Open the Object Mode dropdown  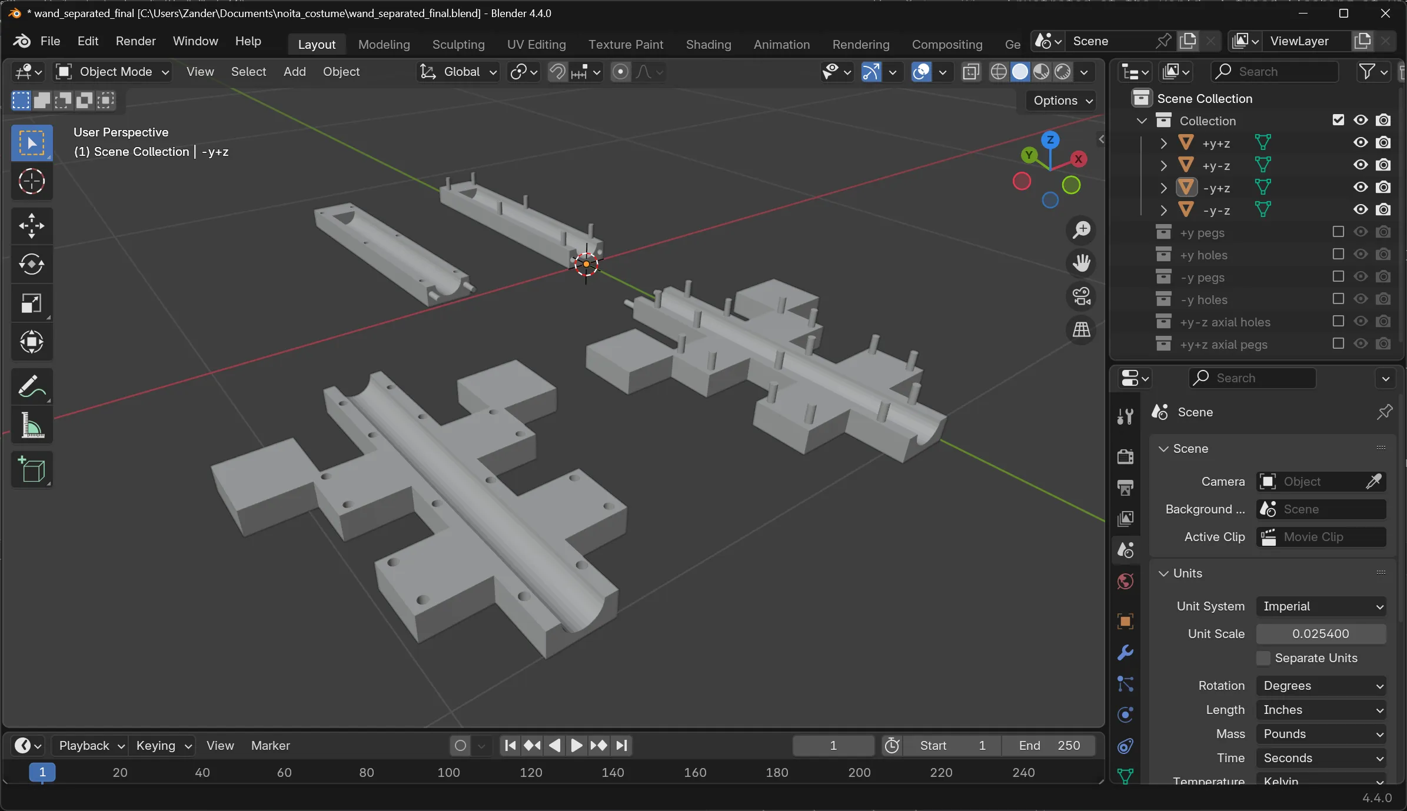click(111, 71)
